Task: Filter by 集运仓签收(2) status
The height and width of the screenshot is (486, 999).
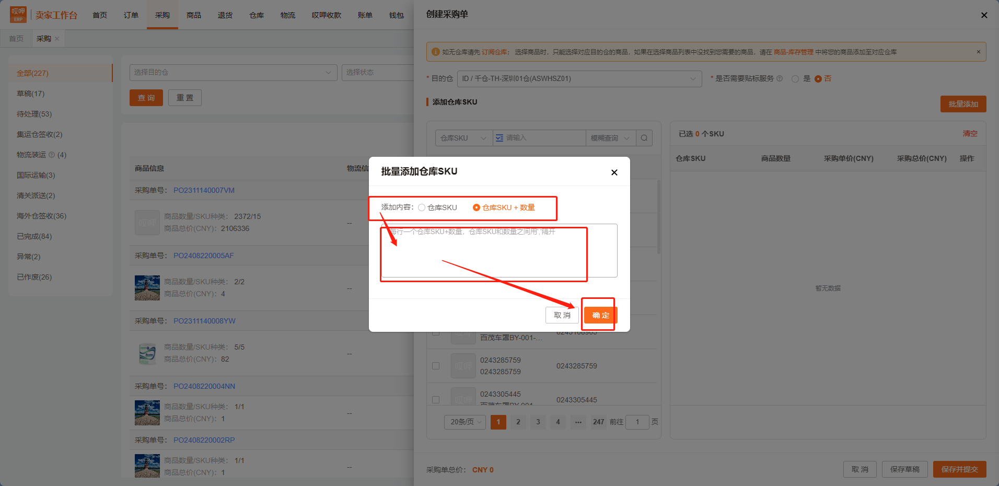Action: pyautogui.click(x=40, y=134)
